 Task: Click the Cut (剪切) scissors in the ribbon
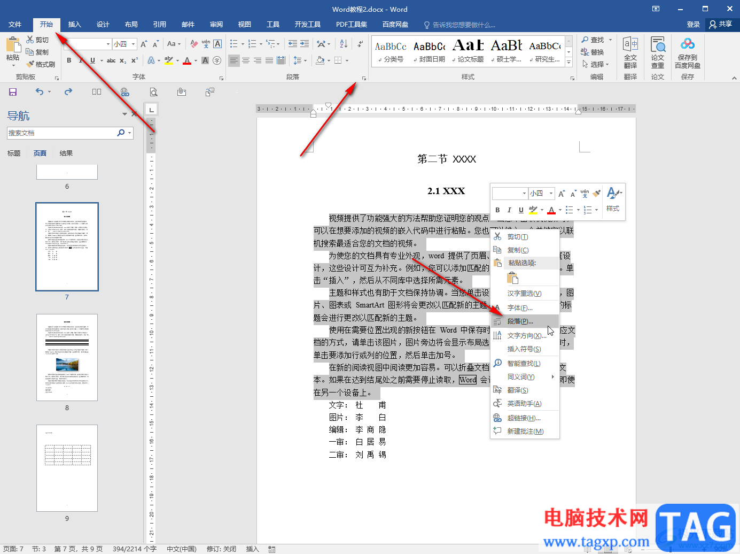(30, 40)
